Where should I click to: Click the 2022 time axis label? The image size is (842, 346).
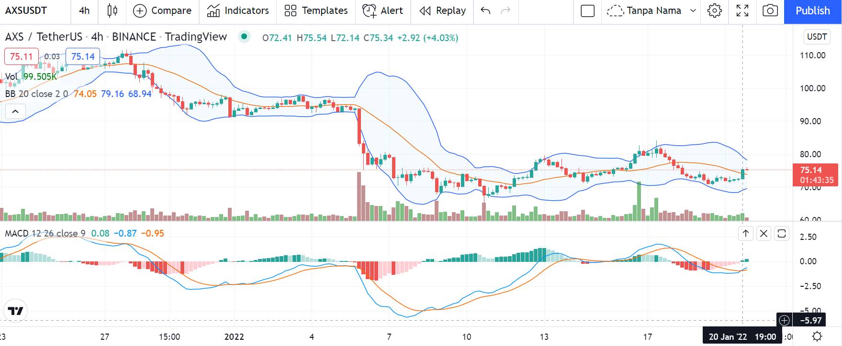coord(234,336)
